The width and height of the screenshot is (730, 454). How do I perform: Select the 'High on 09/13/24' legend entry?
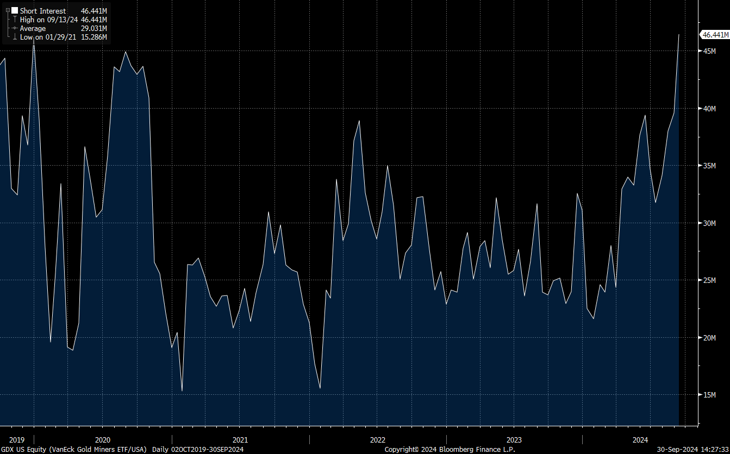(48, 20)
